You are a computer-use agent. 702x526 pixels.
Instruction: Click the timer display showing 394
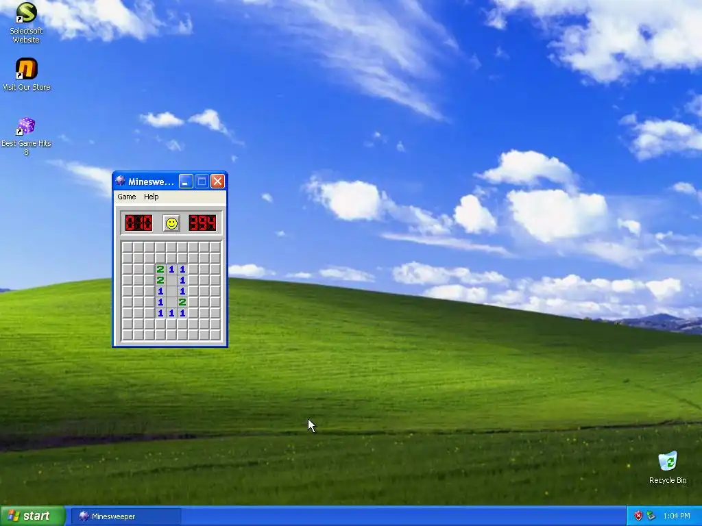click(x=202, y=223)
